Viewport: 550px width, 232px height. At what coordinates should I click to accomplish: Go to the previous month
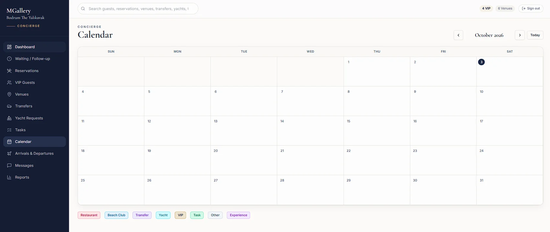click(x=458, y=35)
